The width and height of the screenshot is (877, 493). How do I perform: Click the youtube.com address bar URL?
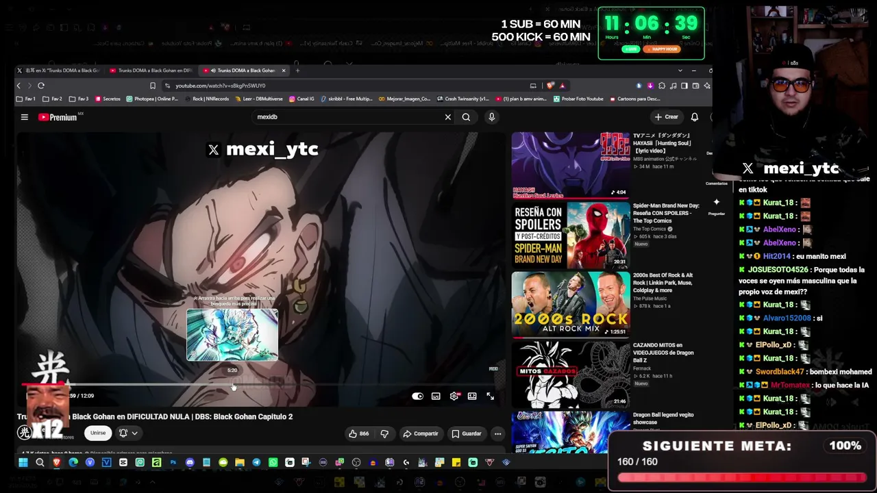(x=220, y=86)
